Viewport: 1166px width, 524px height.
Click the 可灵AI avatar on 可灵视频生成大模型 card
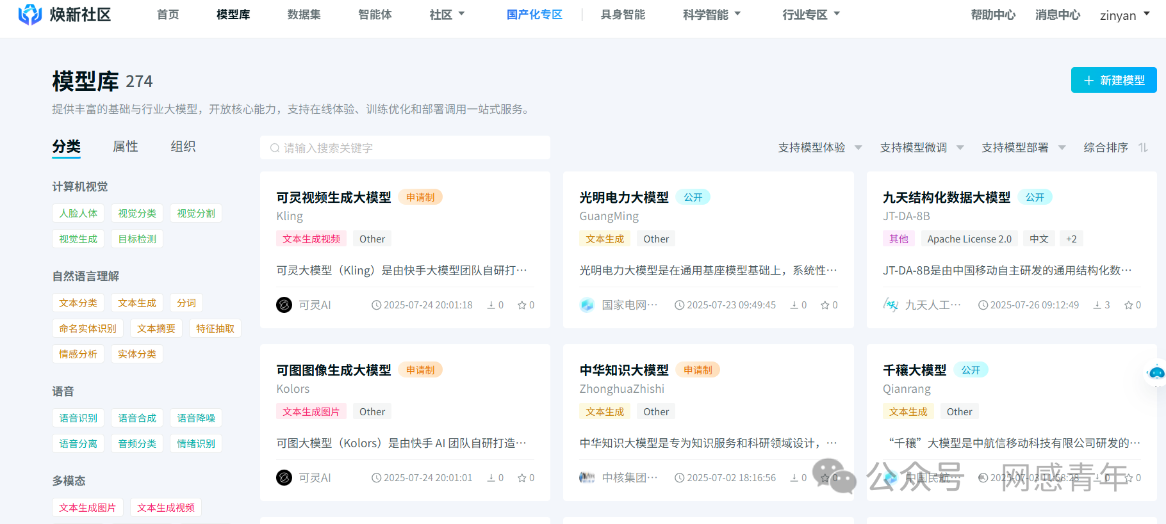(x=284, y=305)
